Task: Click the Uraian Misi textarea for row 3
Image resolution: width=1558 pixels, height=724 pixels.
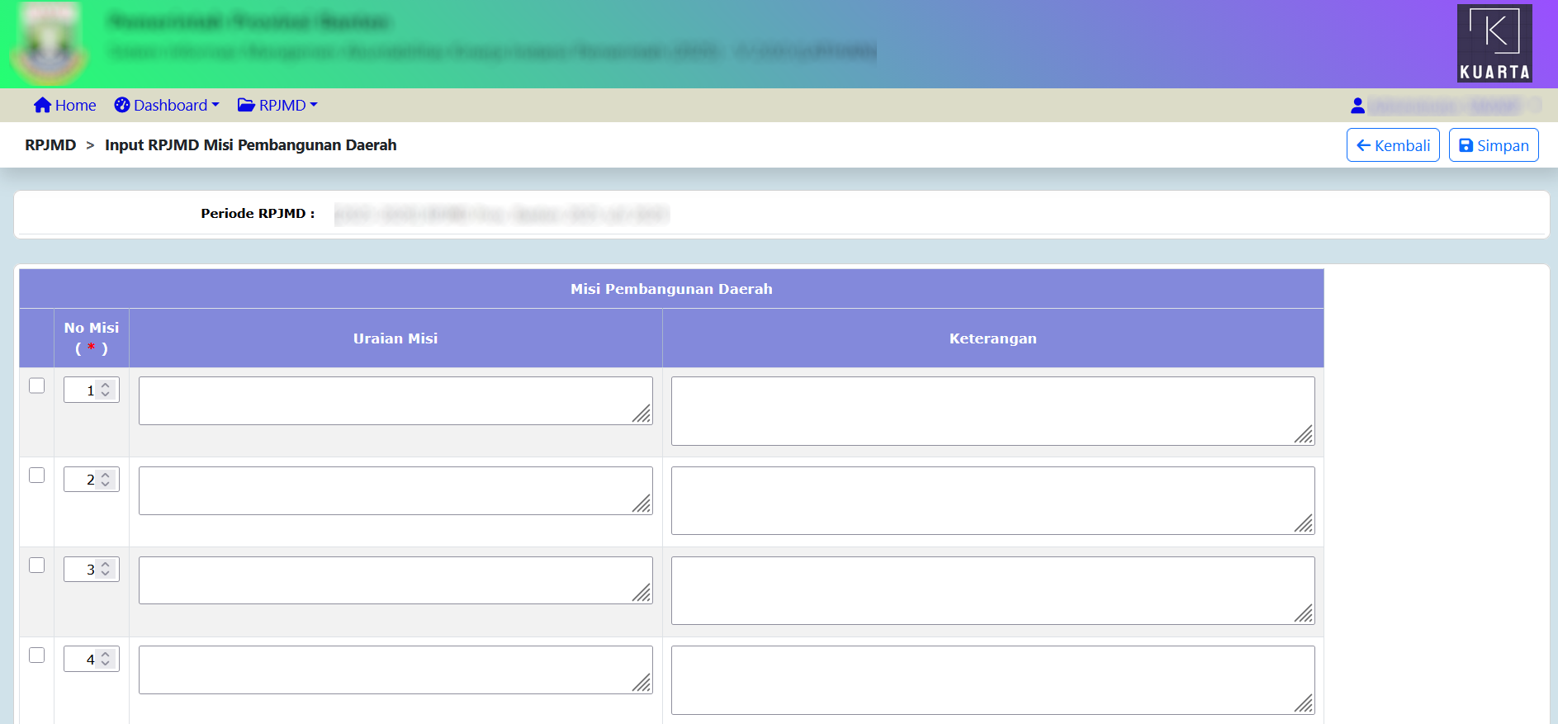Action: pyautogui.click(x=395, y=580)
